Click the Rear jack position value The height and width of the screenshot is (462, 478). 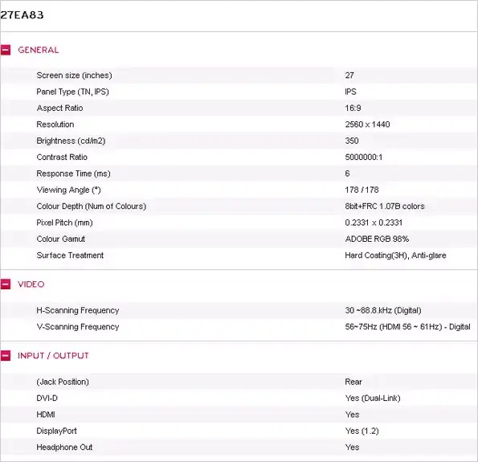(x=353, y=382)
